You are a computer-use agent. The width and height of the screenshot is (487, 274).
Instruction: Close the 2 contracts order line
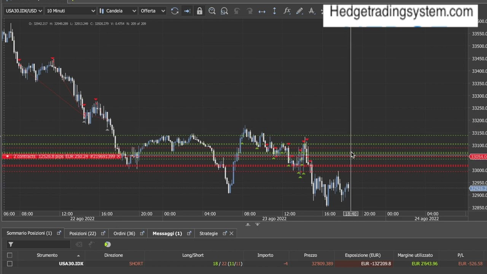(x=119, y=156)
